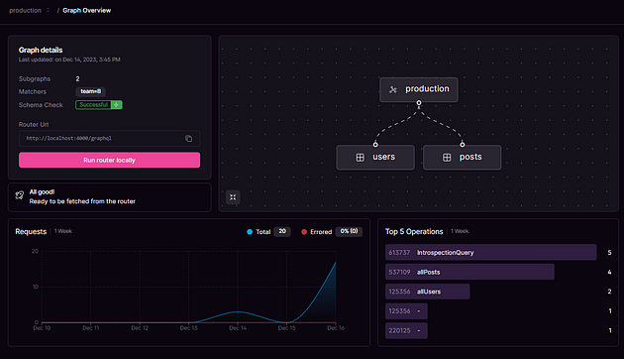Click the lightning icon beside Successful badge
This screenshot has height=359, width=624.
[116, 105]
